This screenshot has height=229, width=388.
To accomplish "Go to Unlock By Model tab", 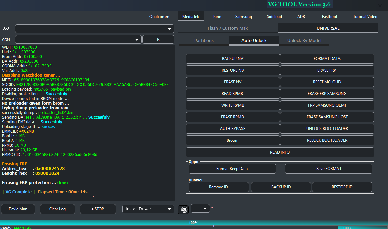I will 304,41.
